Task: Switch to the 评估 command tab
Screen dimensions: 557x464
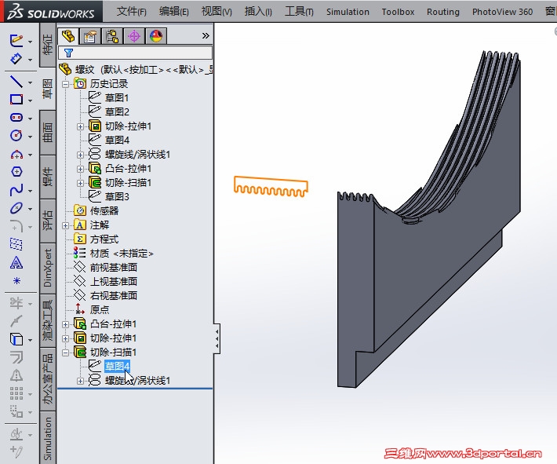Action: pos(48,221)
